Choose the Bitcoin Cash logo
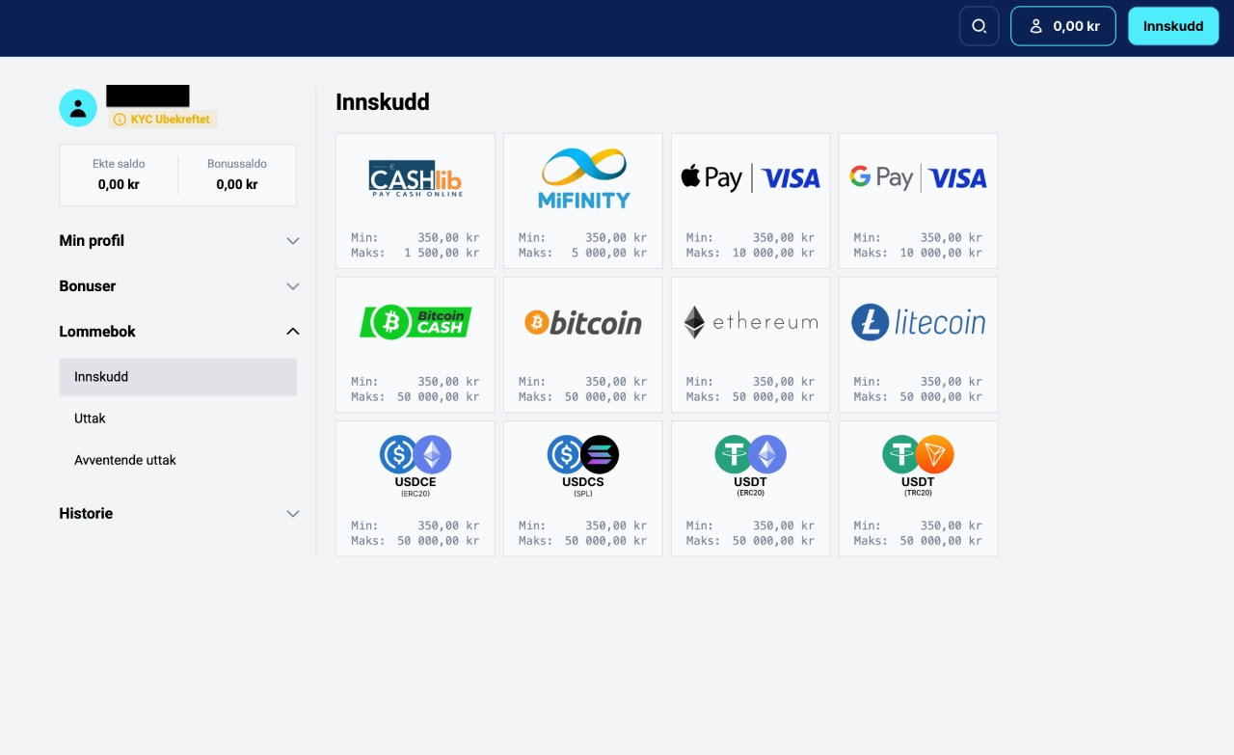 [x=416, y=322]
